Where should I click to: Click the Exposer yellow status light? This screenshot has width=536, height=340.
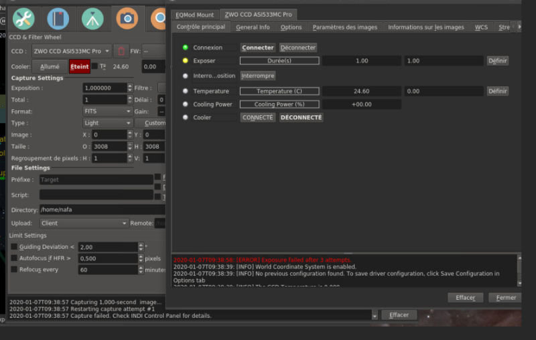click(x=186, y=61)
